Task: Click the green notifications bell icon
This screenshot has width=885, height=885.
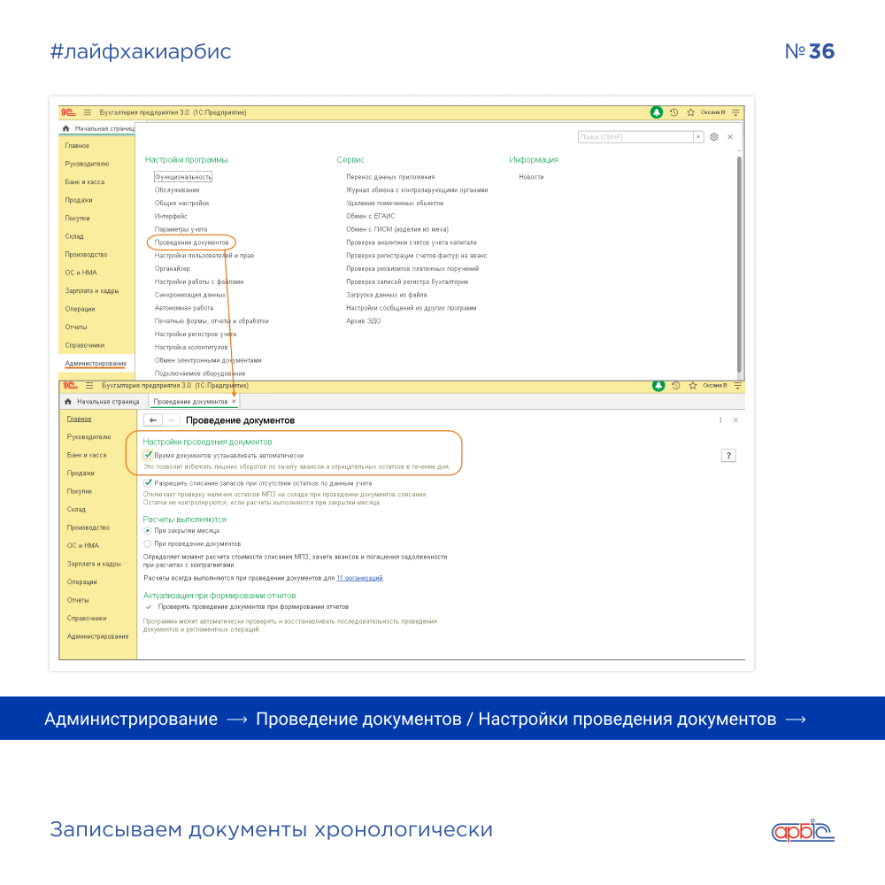Action: pos(657,112)
